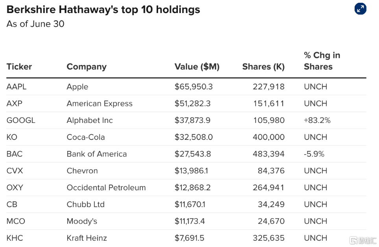
Task: Select Kraft Heinz shares 325,635
Action: [268, 238]
